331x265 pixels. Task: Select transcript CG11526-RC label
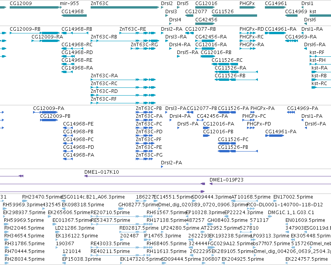pyautogui.click(x=227, y=60)
